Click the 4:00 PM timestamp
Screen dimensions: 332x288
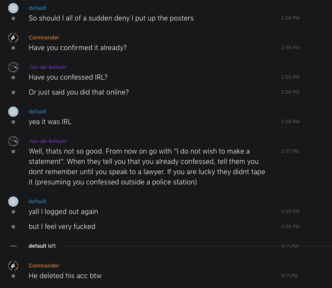290,227
